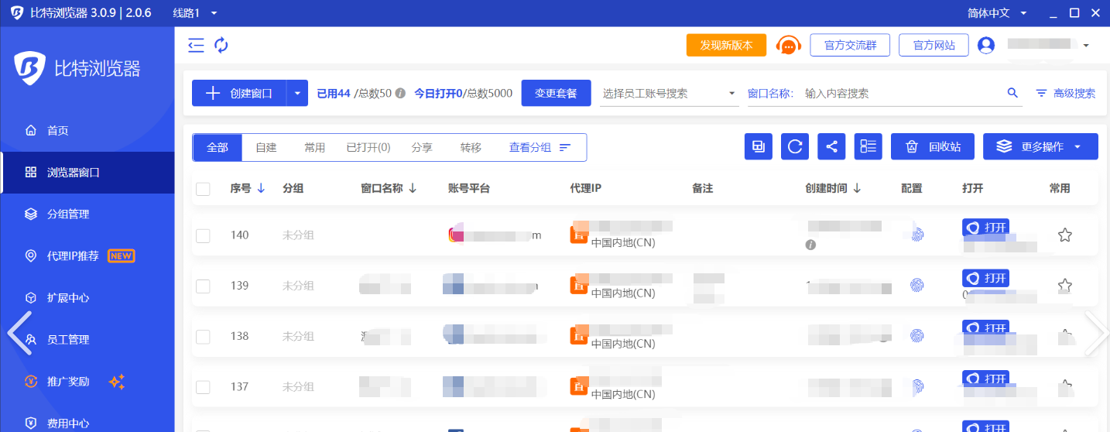1110x432 pixels.
Task: Click 高级搜索 link
Action: coord(1074,93)
